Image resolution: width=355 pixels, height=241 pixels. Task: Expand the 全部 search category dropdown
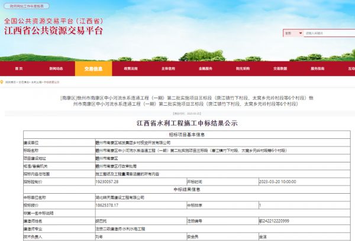point(292,33)
